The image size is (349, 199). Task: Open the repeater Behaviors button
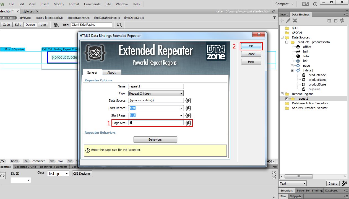pos(155,139)
